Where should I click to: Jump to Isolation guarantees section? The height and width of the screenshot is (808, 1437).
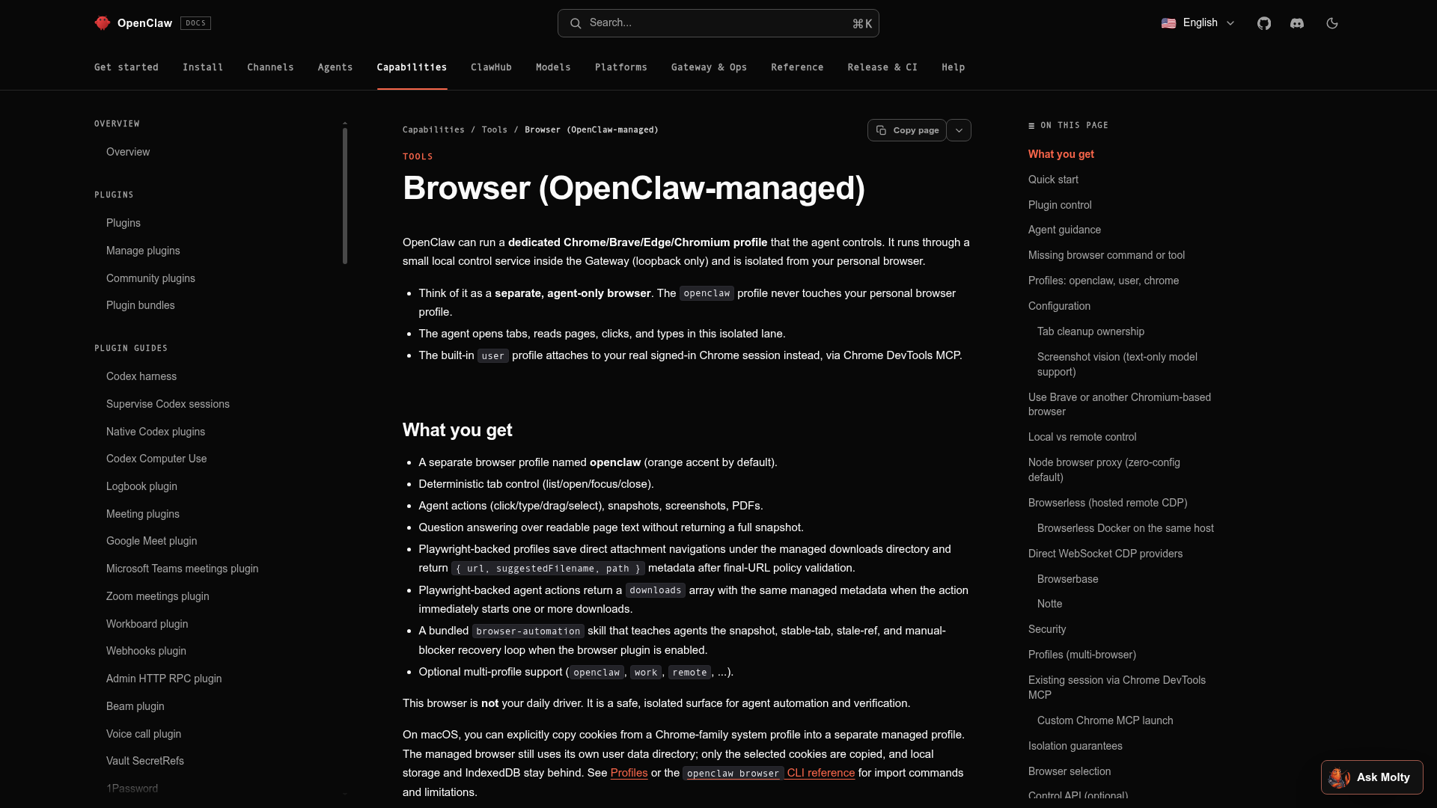click(1075, 746)
